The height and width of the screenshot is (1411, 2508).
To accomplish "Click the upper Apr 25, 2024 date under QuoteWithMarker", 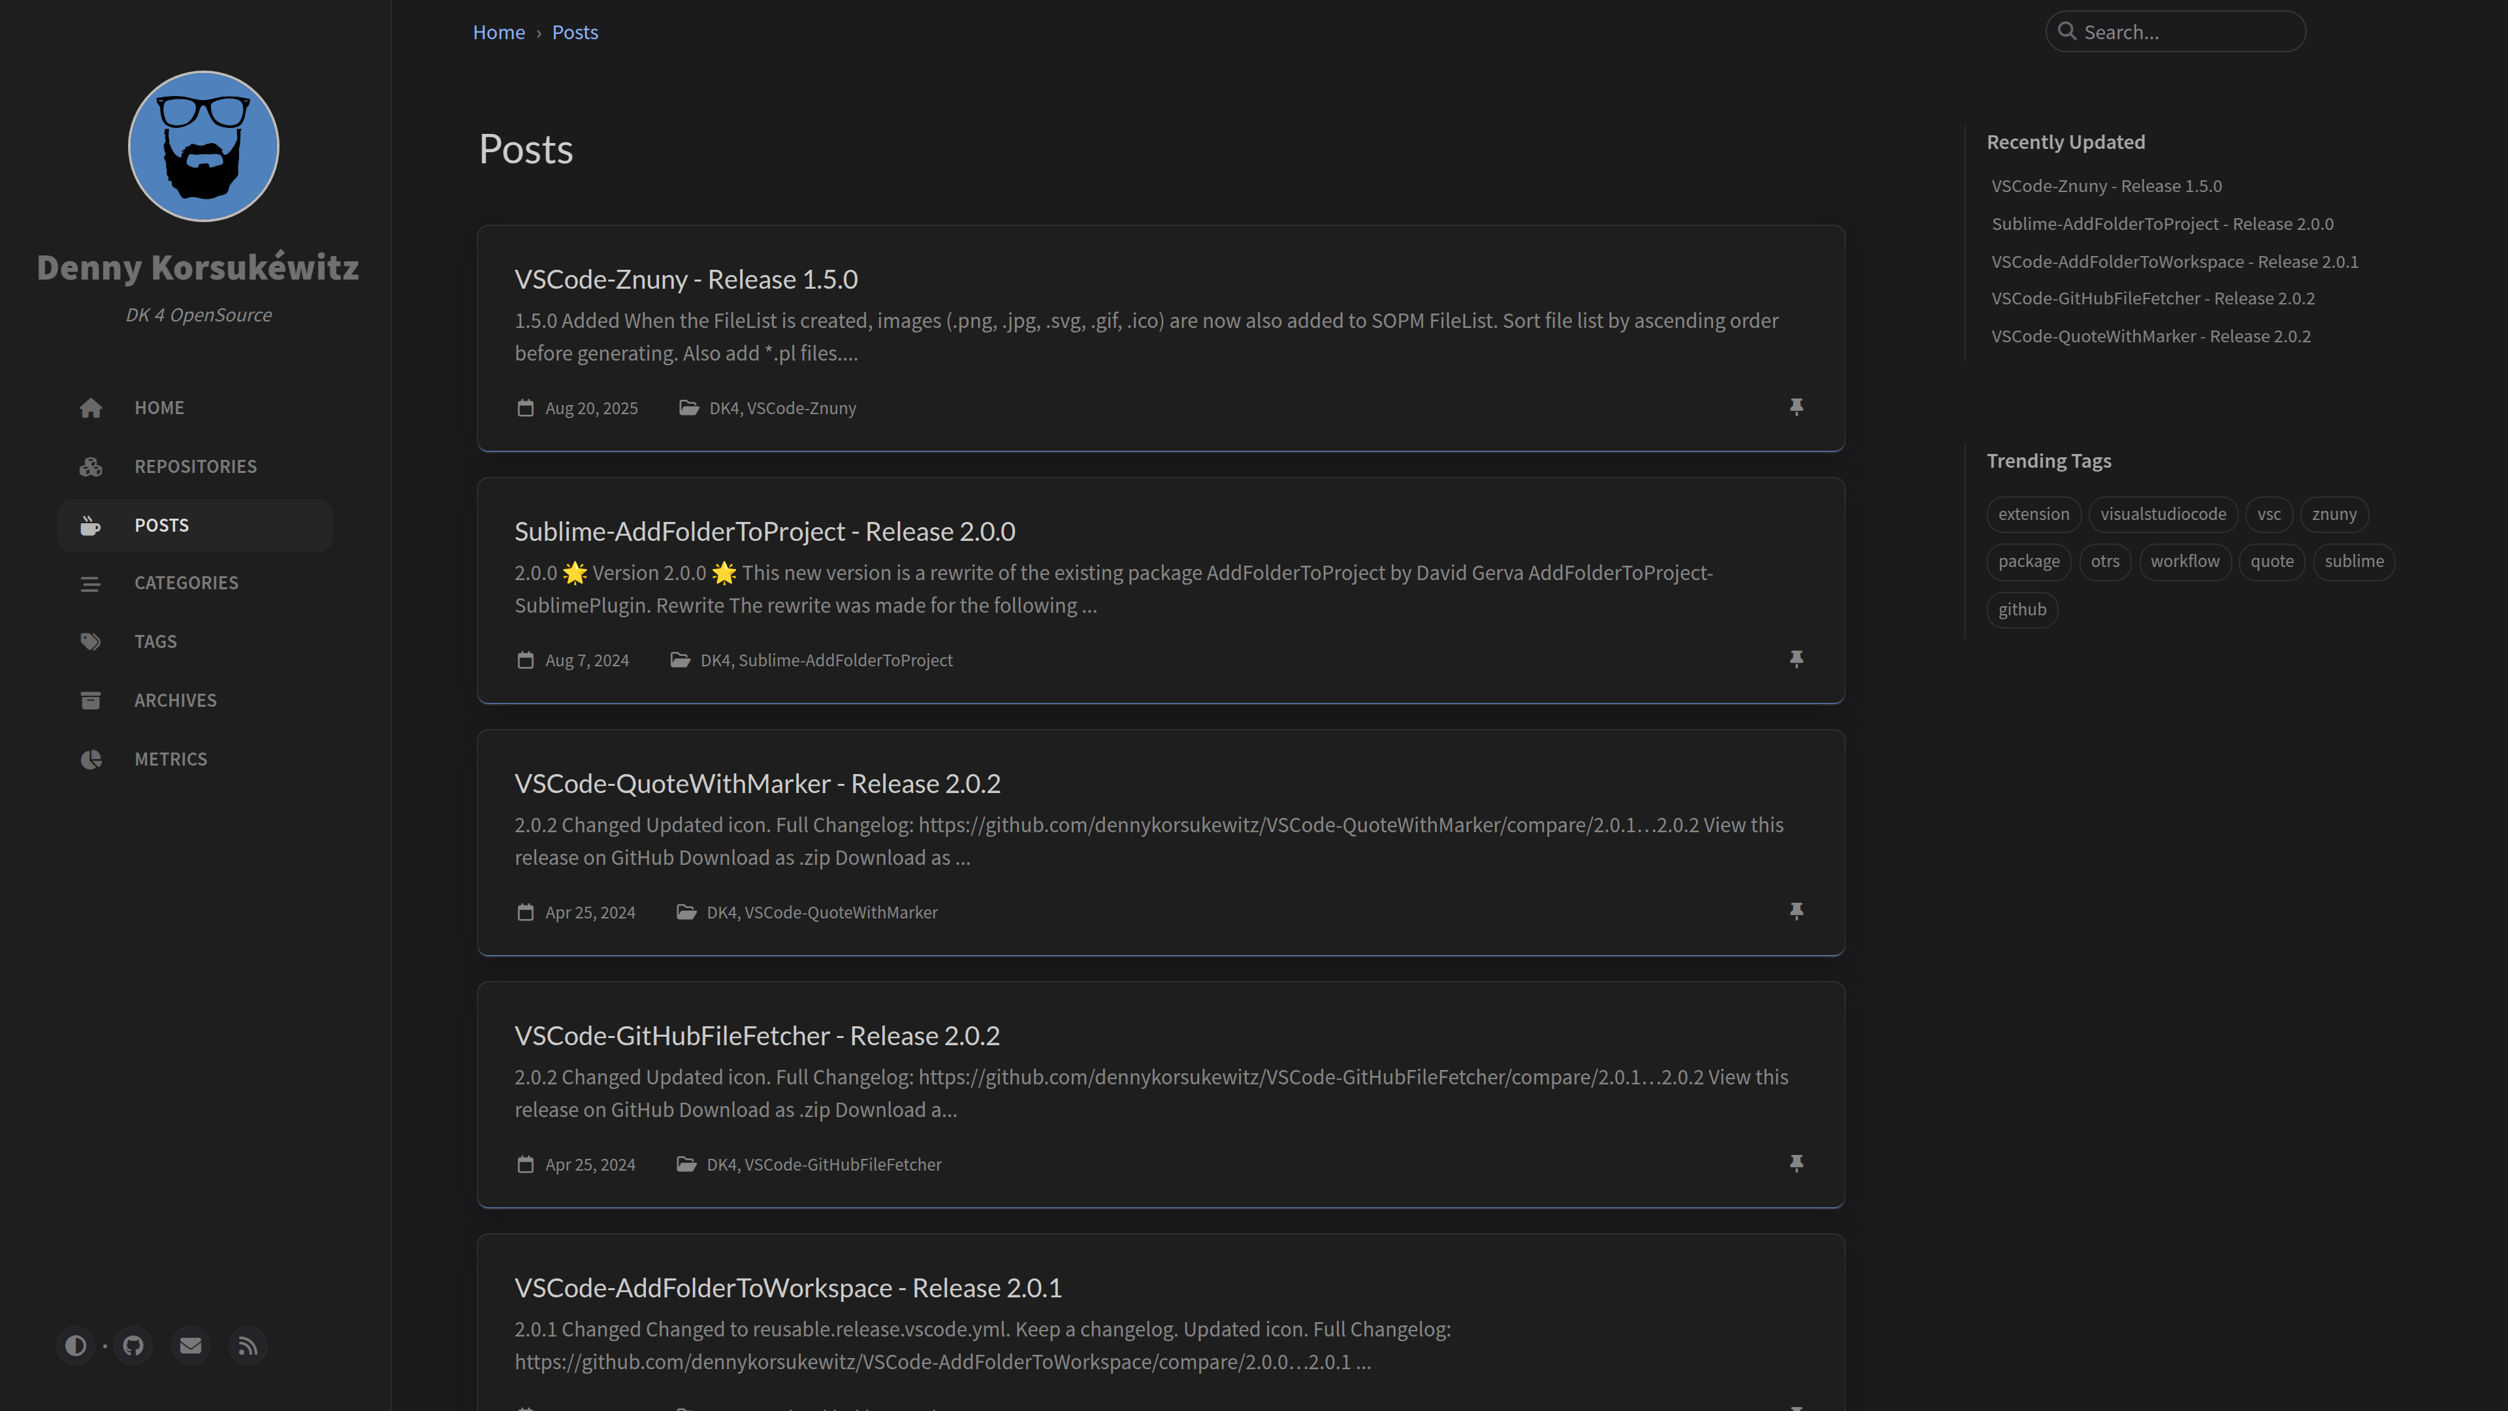I will (590, 913).
